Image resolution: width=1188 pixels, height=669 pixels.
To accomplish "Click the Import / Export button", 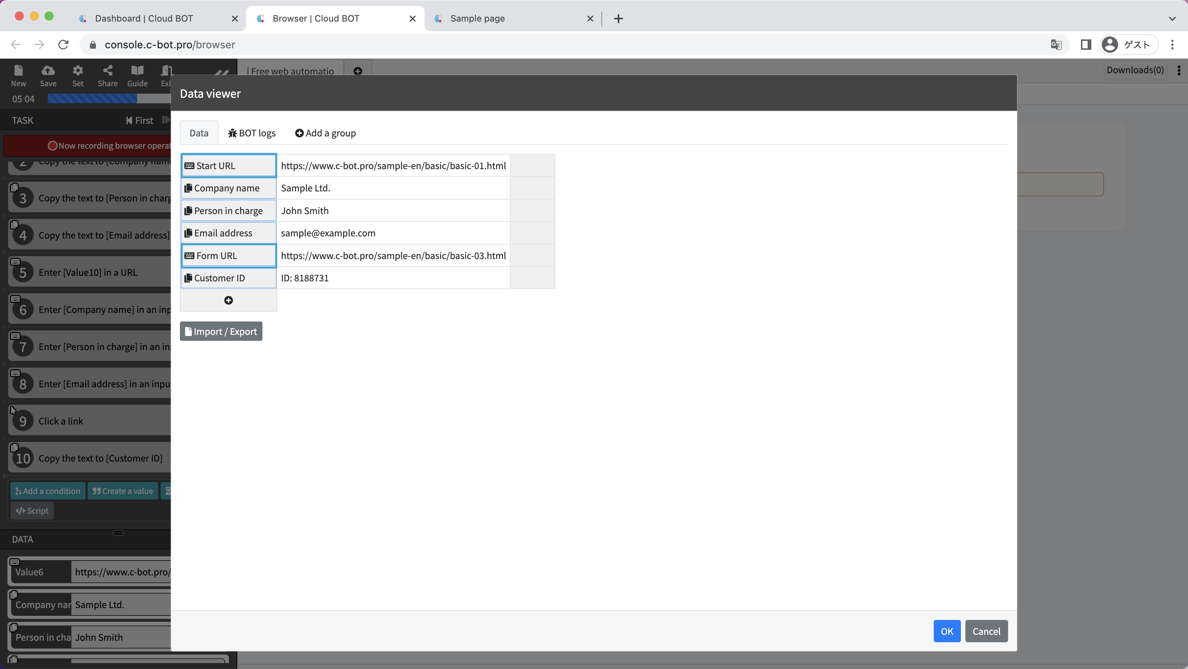I will [221, 332].
